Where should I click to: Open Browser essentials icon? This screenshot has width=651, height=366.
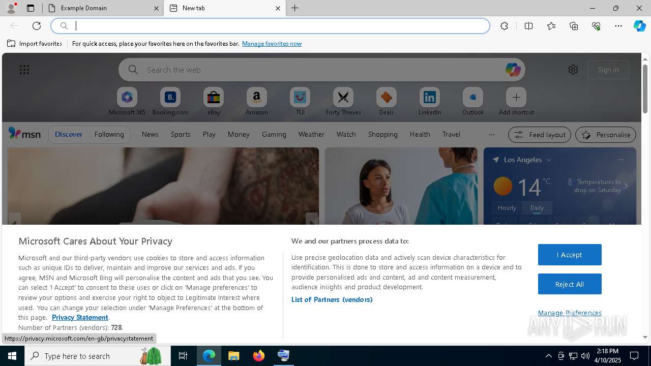tap(596, 26)
